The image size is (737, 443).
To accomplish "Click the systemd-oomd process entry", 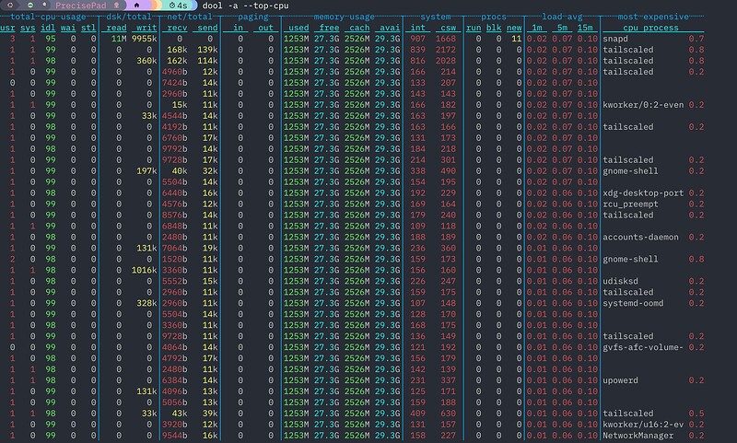I will pos(634,303).
